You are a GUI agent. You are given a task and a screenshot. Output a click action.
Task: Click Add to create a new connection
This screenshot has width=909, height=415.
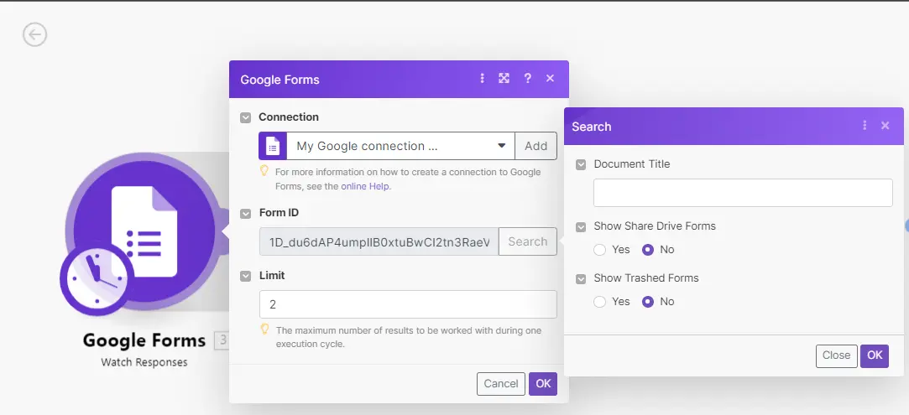tap(535, 146)
